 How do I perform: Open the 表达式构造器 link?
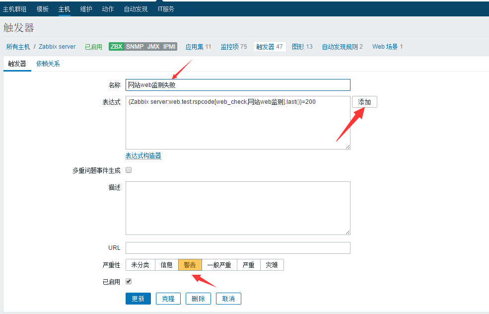[143, 156]
